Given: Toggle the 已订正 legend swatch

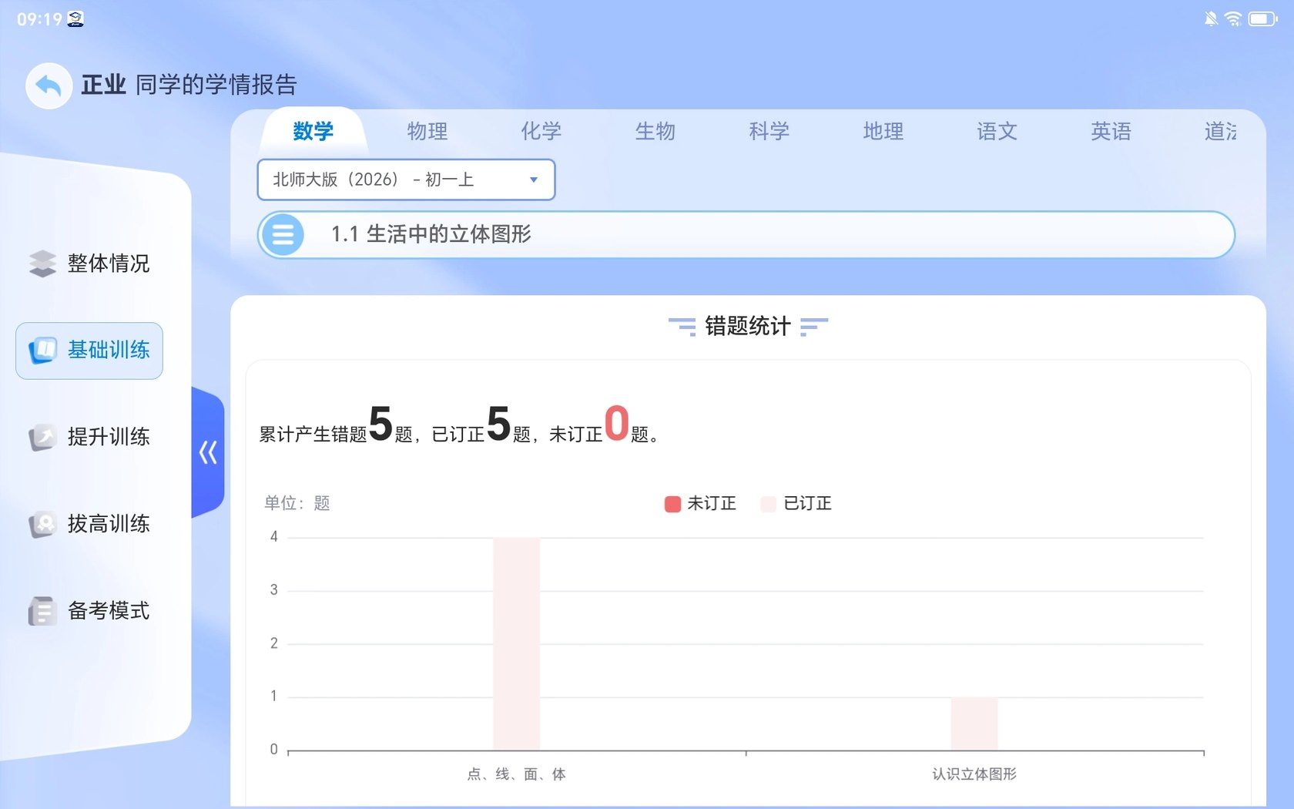Looking at the screenshot, I should pos(768,504).
